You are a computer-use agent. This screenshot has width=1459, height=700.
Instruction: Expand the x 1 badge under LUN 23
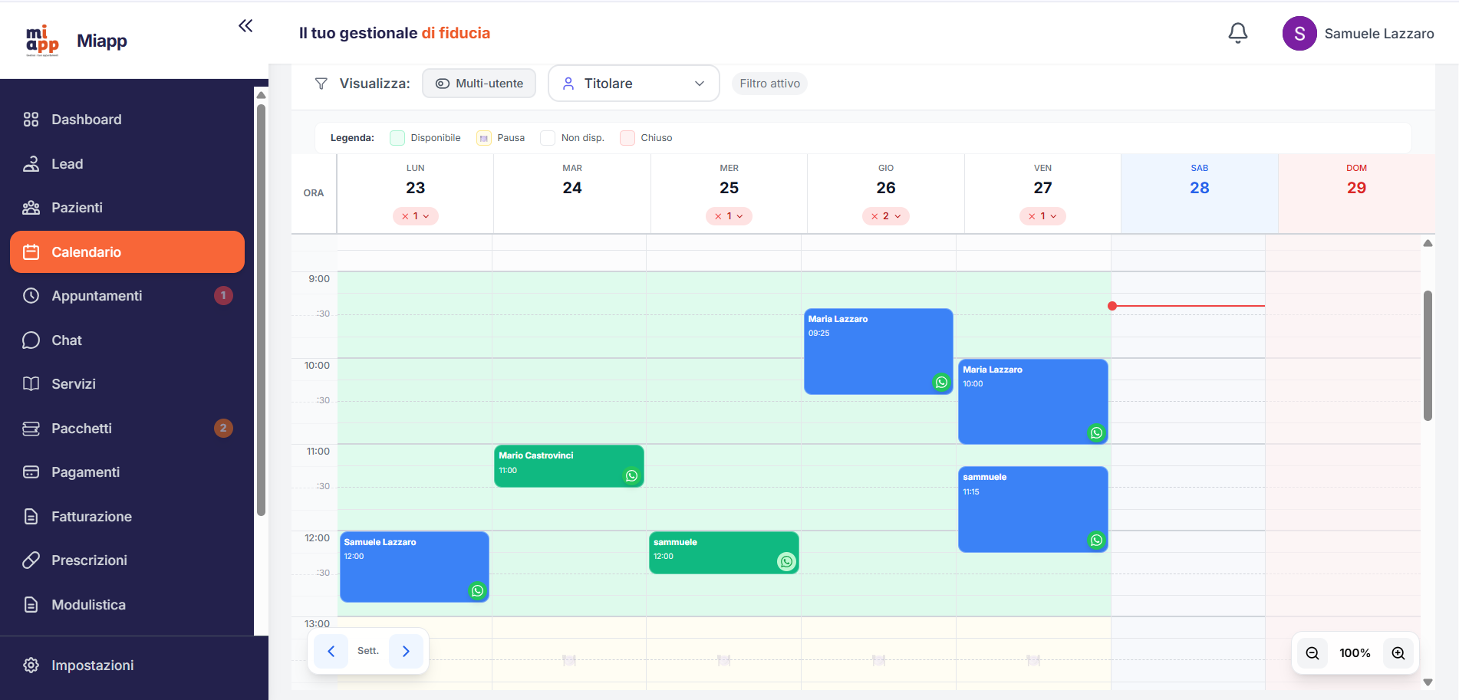click(415, 215)
